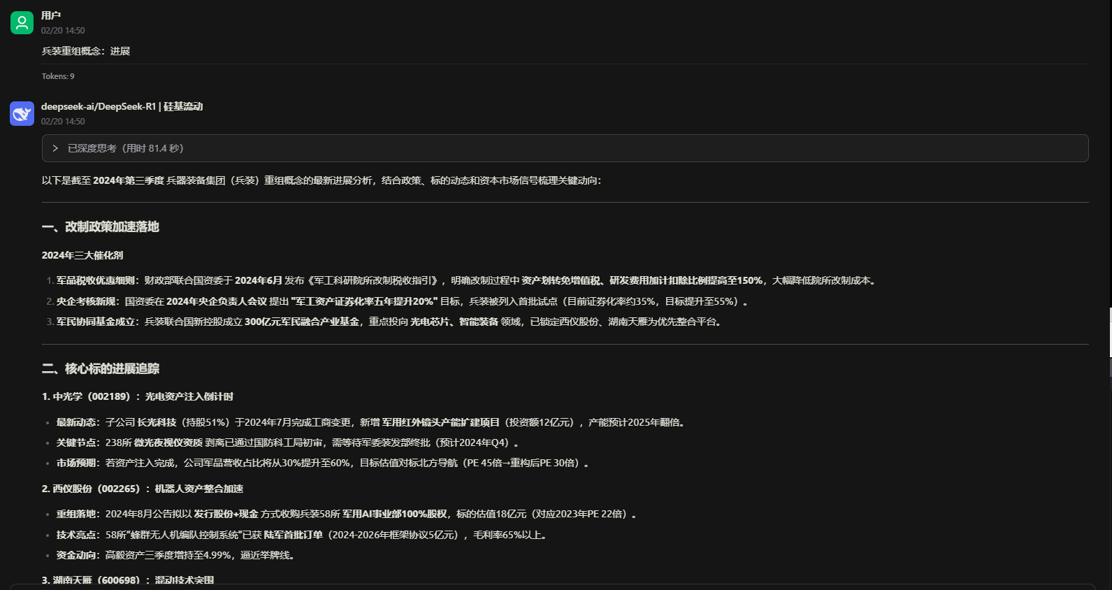Click the green user avatar icon
Image resolution: width=1112 pixels, height=590 pixels.
[x=22, y=22]
